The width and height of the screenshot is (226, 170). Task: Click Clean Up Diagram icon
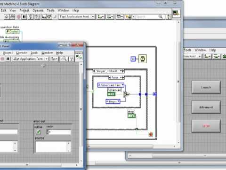[x=128, y=17]
